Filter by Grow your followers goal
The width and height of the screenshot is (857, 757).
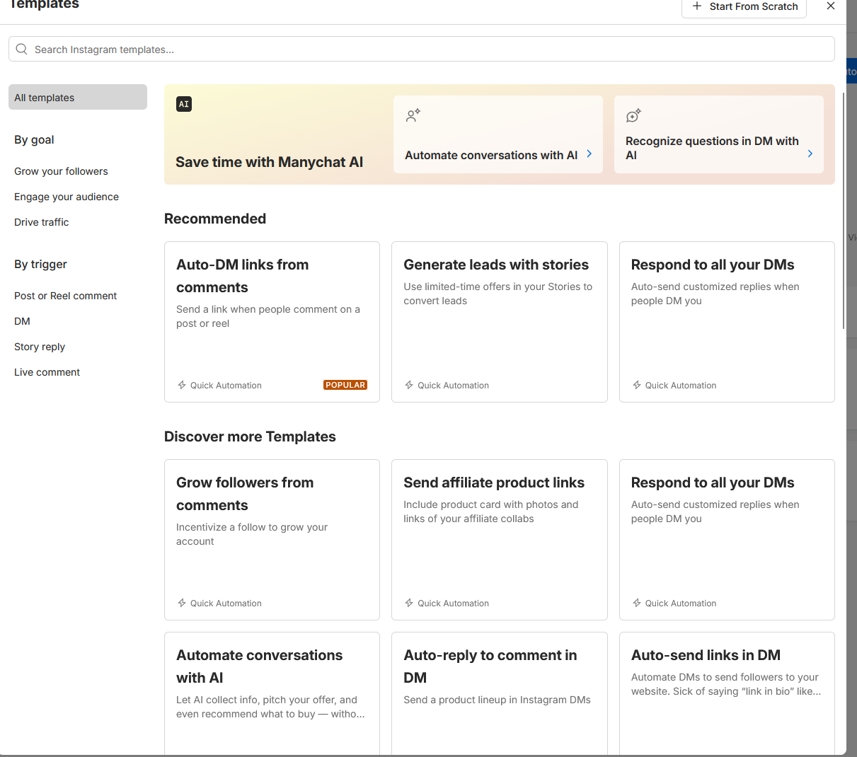(61, 171)
